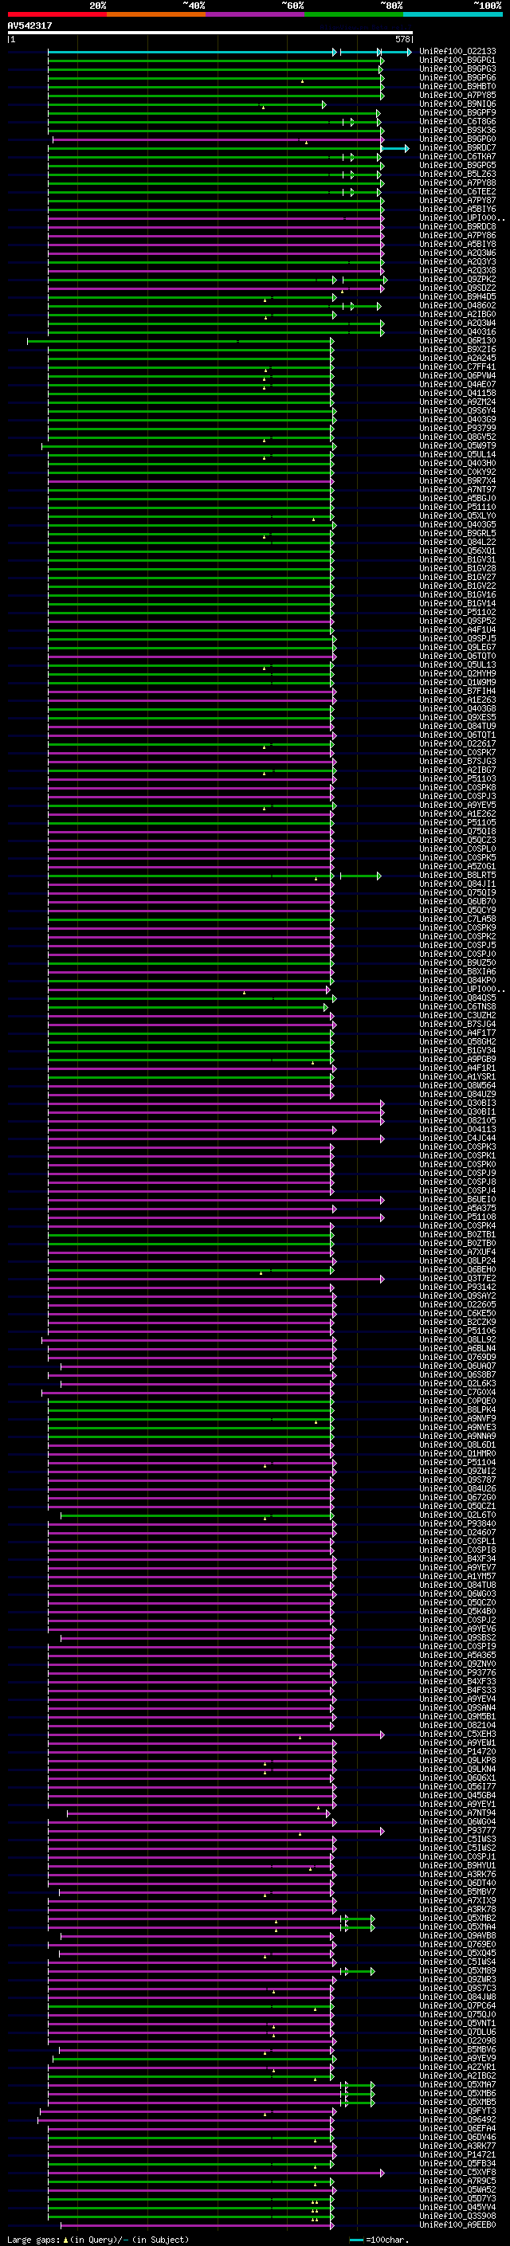Image resolution: width=510 pixels, height=2246 pixels.
Task: Select the UniRef100_Q6R130 label
Action: pyautogui.click(x=457, y=341)
